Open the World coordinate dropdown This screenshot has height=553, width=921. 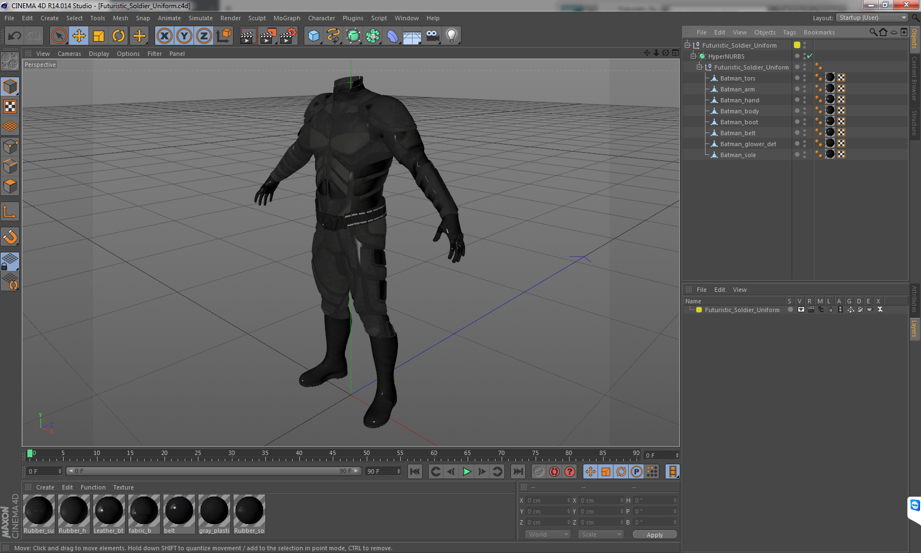[x=548, y=534]
